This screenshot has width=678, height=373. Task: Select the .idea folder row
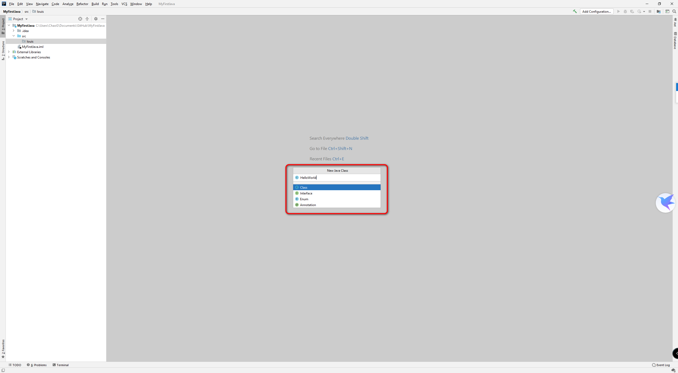click(56, 31)
